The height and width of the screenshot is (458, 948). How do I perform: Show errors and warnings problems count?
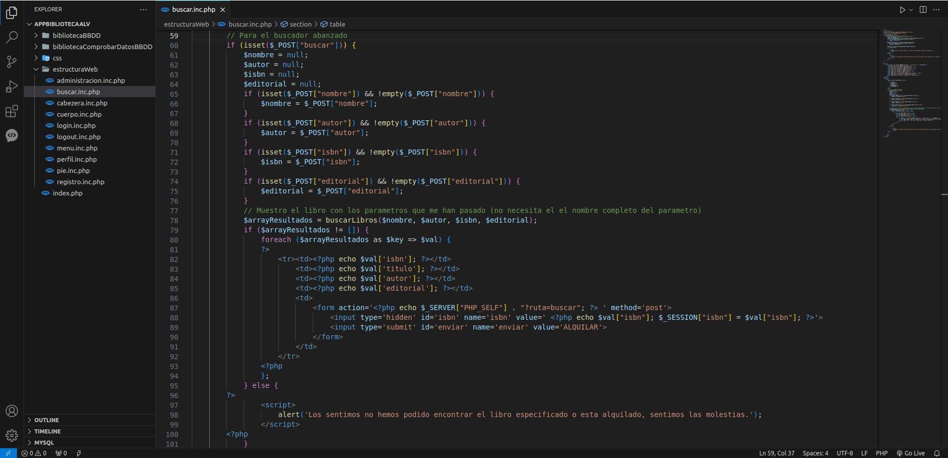34,453
